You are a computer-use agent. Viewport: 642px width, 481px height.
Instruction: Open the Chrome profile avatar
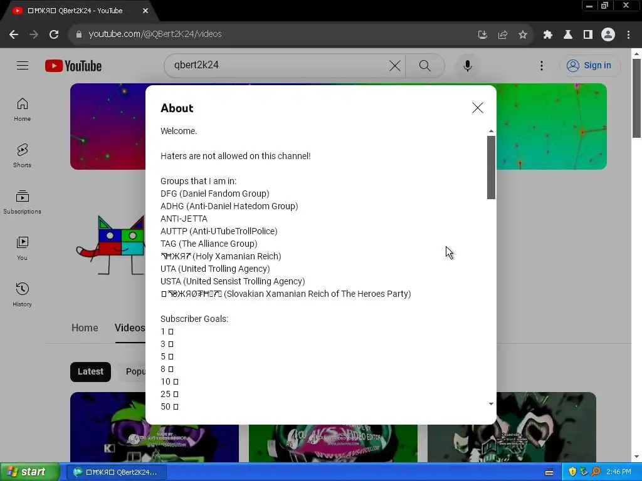click(x=608, y=35)
